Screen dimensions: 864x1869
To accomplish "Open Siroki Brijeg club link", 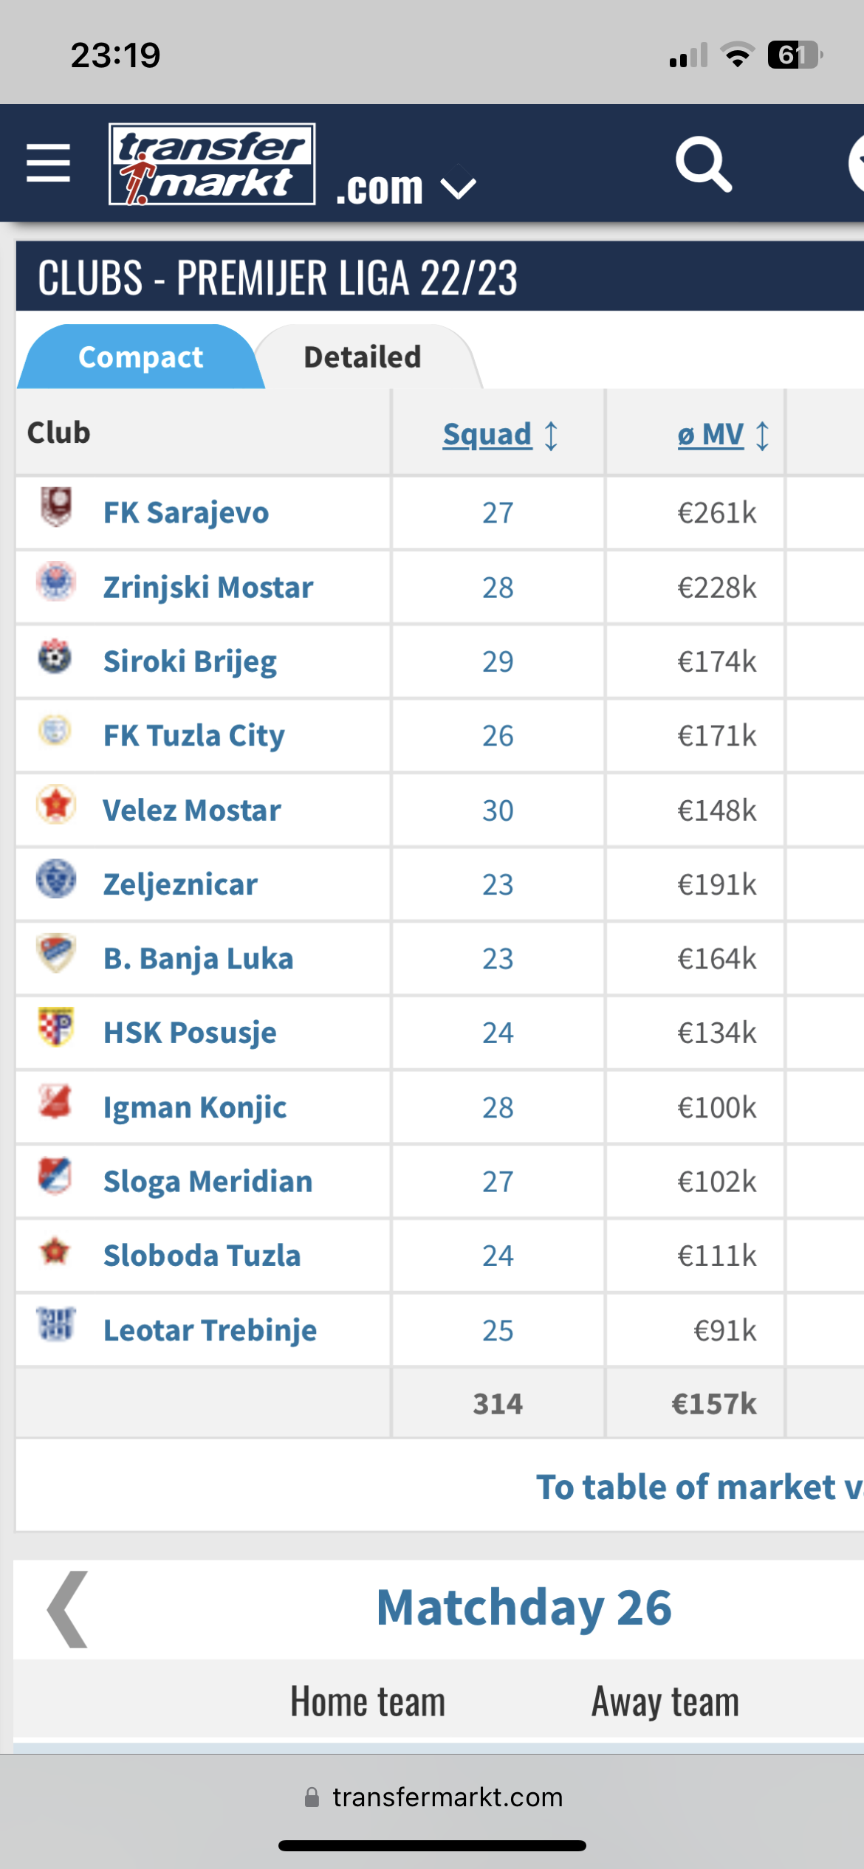I will [190, 661].
